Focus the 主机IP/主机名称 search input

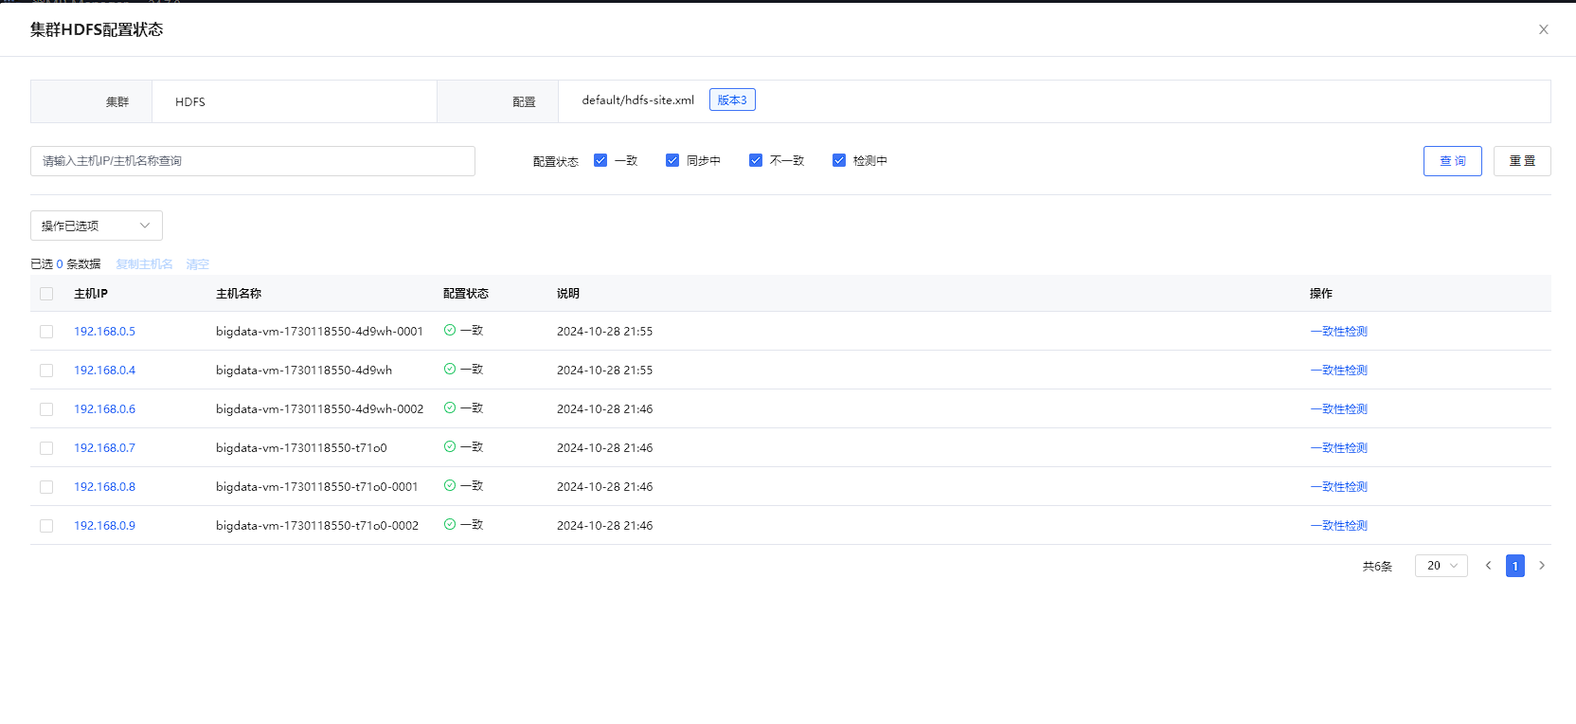253,161
